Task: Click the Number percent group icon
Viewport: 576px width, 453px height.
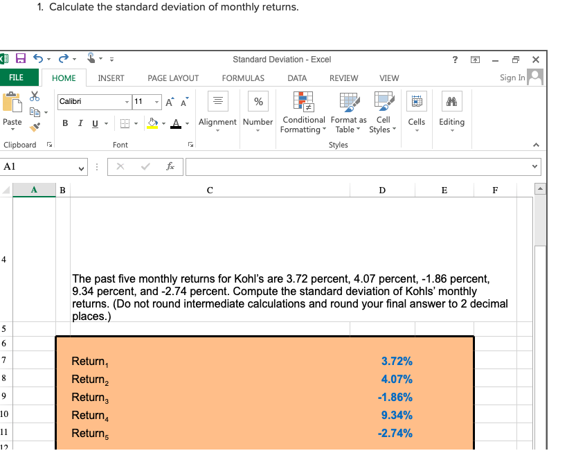Action: tap(258, 101)
